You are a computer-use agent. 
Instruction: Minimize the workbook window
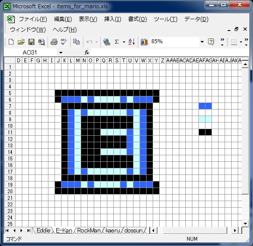(229, 30)
